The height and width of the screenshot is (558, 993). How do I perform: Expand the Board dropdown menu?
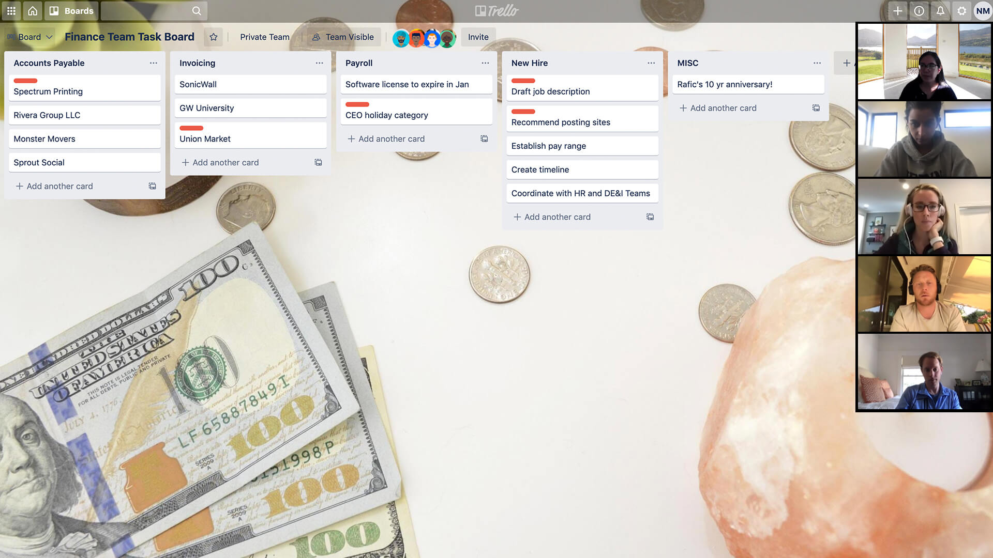[31, 37]
